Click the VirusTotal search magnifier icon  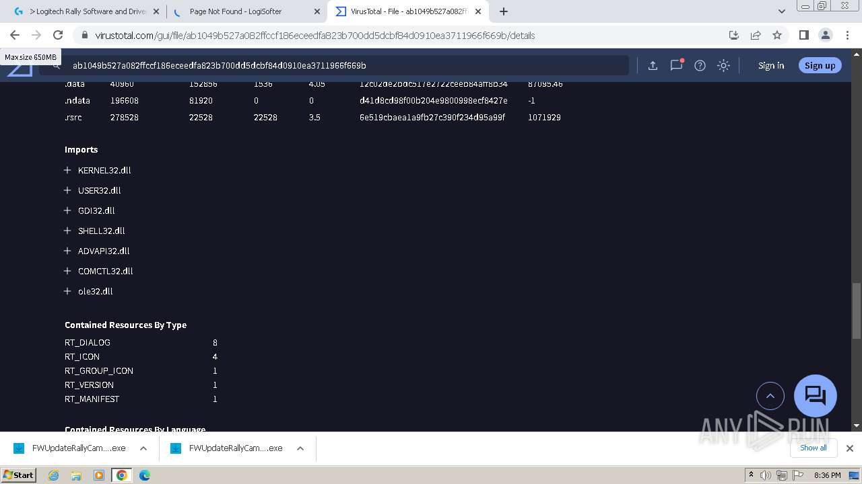[57, 65]
